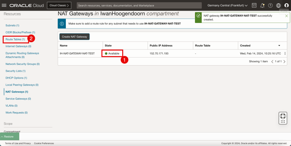Open the hamburger navigation menu
The image size is (291, 146).
point(4,5)
